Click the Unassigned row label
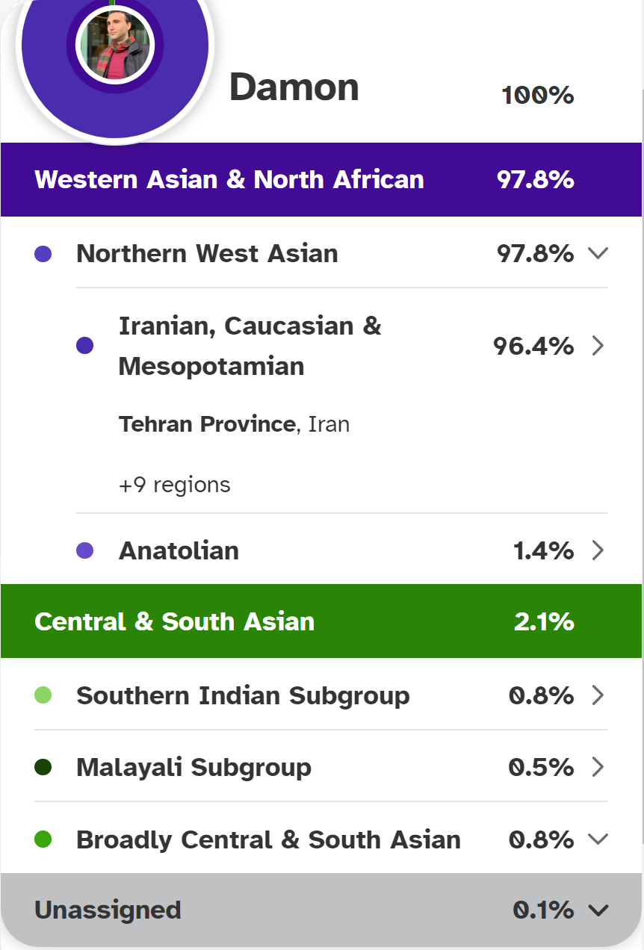This screenshot has height=950, width=644. pyautogui.click(x=108, y=910)
